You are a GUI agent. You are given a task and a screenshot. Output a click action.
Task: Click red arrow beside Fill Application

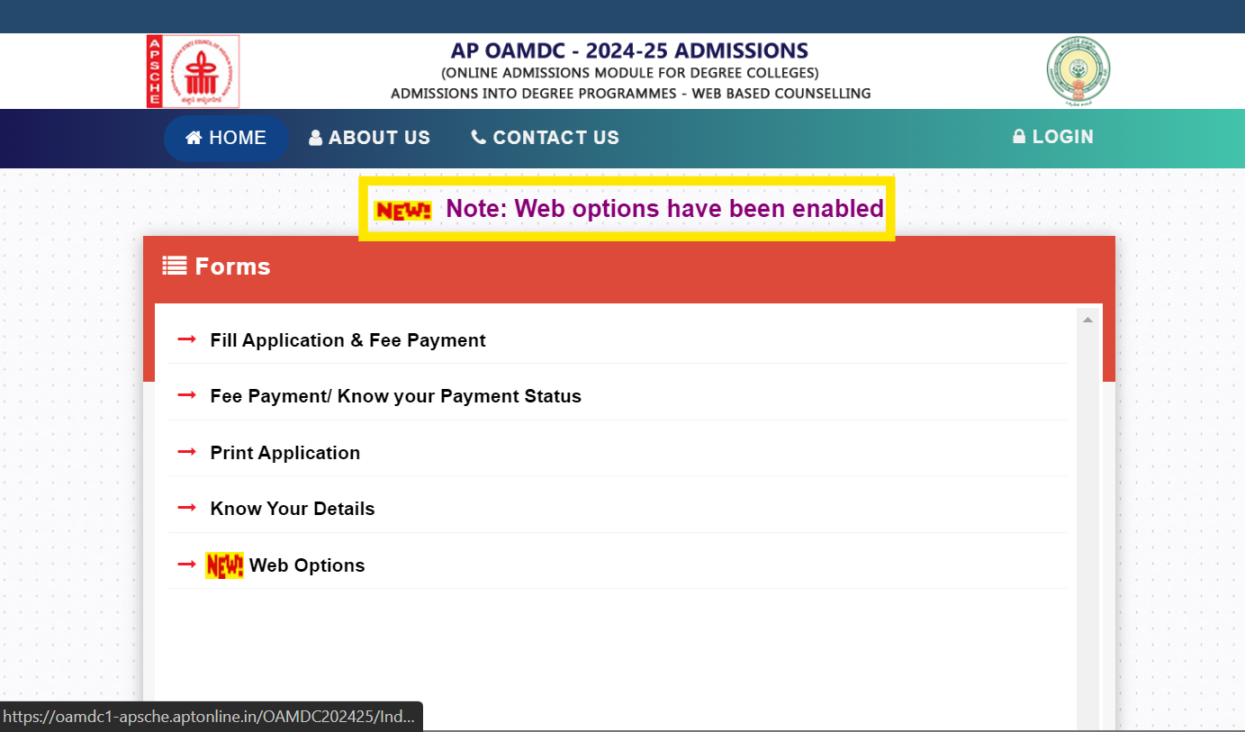click(186, 339)
